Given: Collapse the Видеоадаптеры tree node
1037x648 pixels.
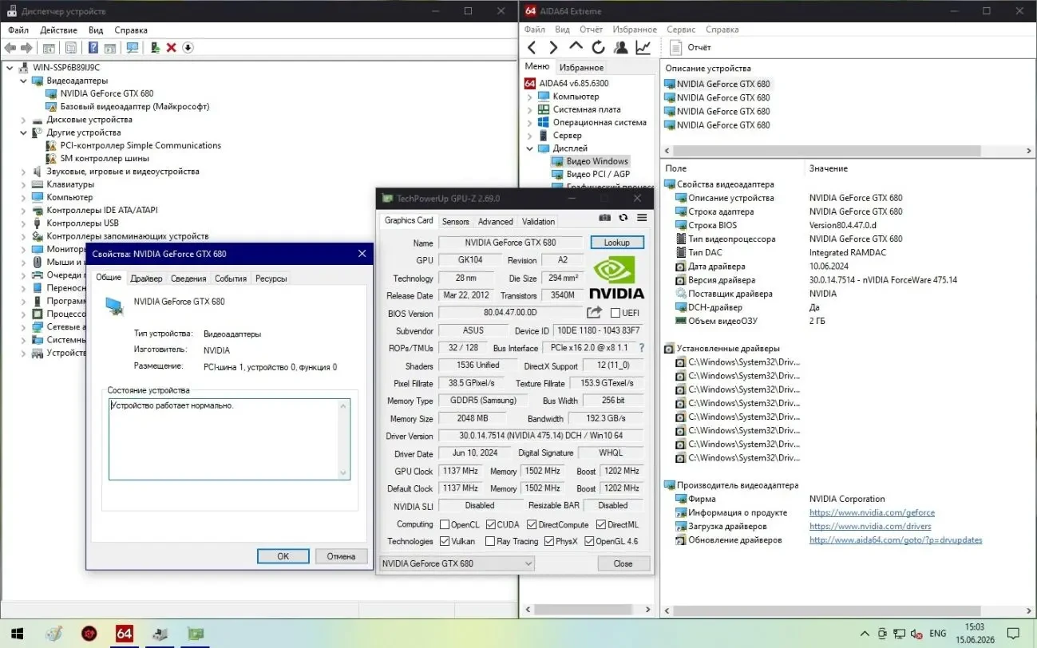Looking at the screenshot, I should coord(23,81).
